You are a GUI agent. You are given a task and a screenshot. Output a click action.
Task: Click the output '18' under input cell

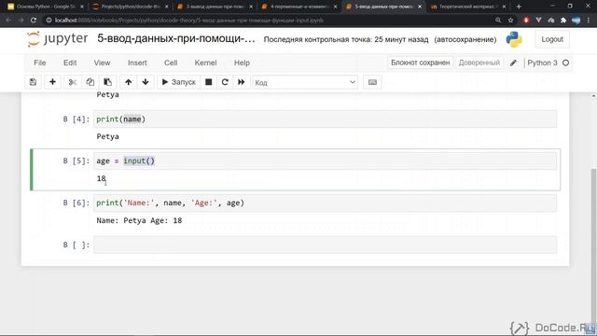tap(101, 178)
